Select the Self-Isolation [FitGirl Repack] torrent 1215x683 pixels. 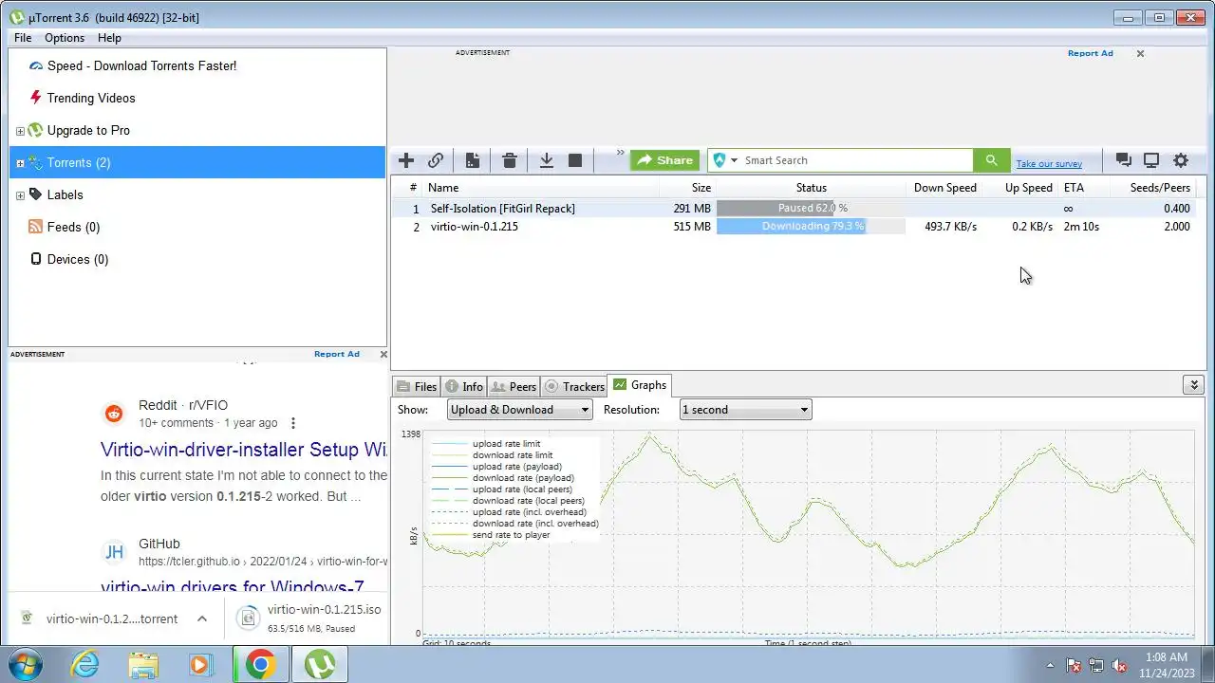pos(502,209)
